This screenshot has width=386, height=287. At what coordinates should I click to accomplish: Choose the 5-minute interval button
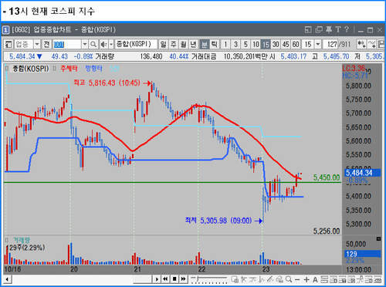[x=245, y=45]
